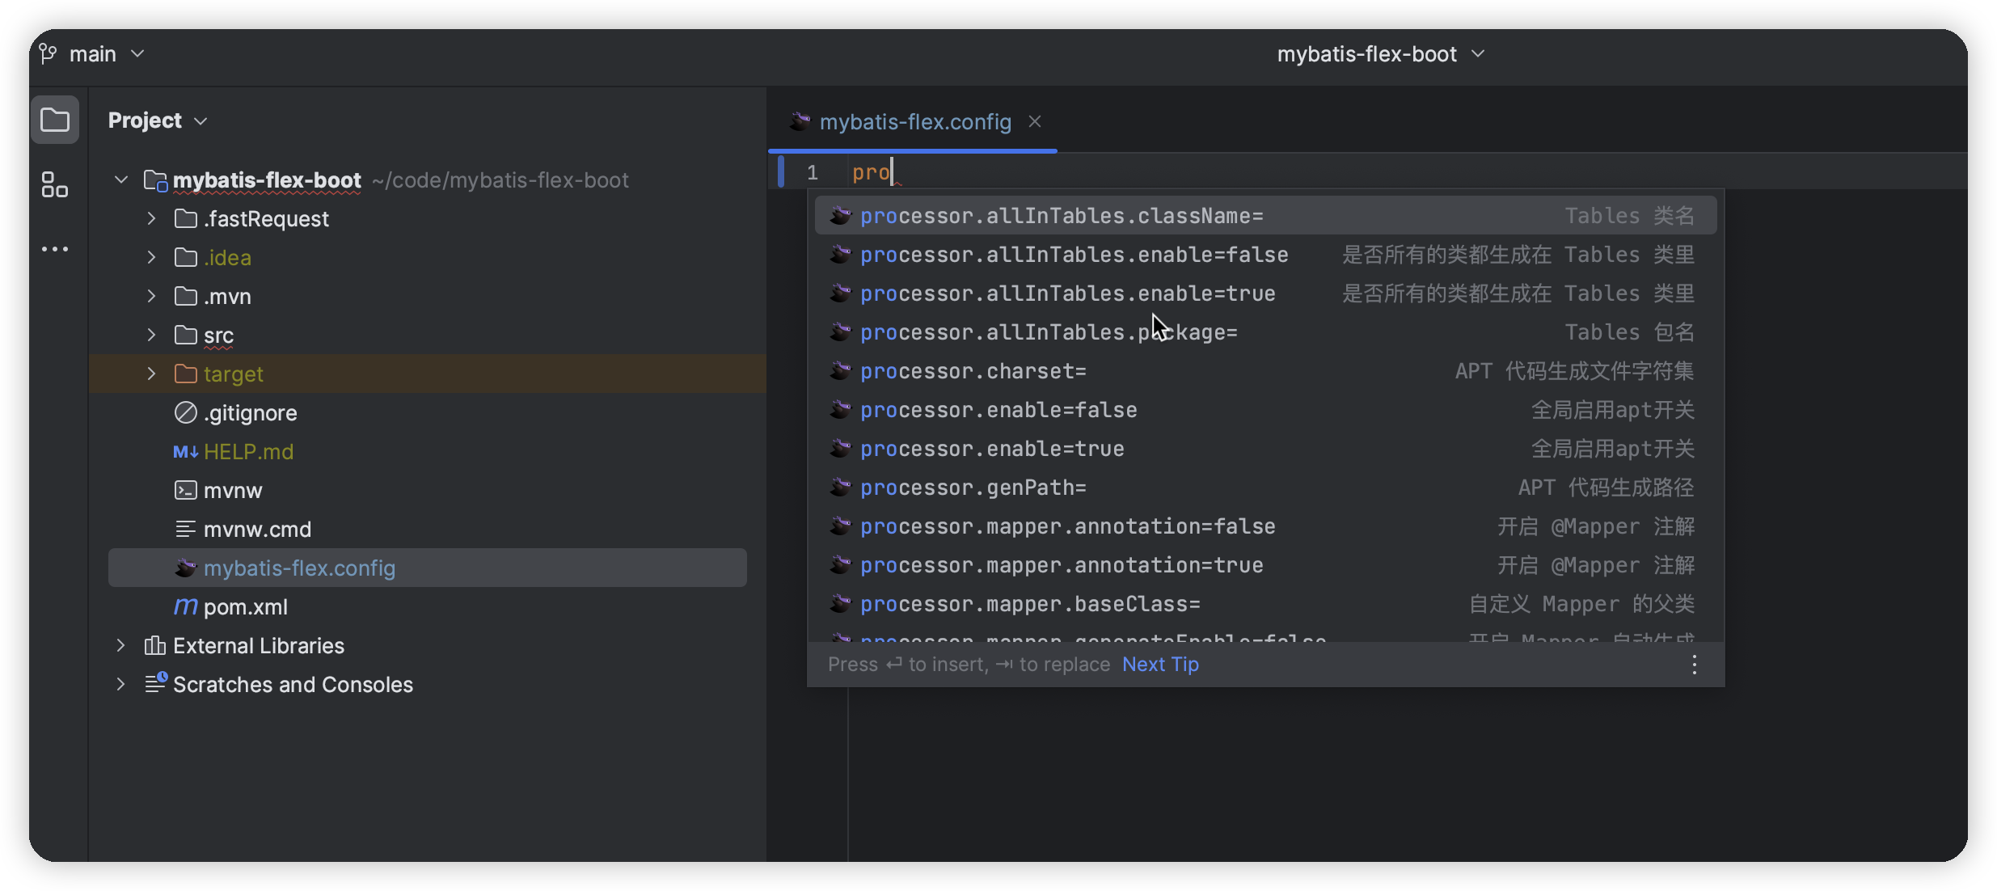The height and width of the screenshot is (891, 1997).
Task: Click the .idea folder icon
Action: (186, 257)
